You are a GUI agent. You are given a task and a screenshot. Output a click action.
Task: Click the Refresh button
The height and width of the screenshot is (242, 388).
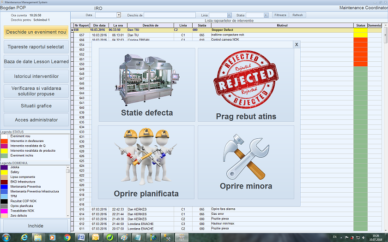(297, 15)
